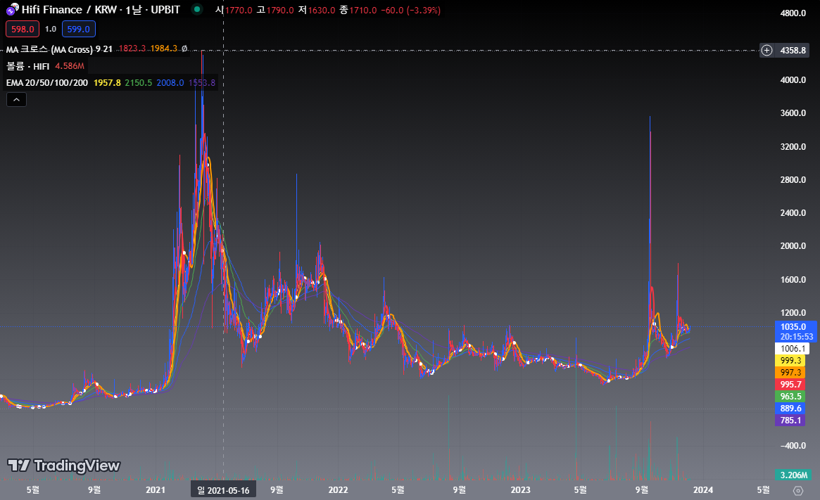Click the 4.586M volume value in legend
This screenshot has height=500, width=820.
(70, 66)
